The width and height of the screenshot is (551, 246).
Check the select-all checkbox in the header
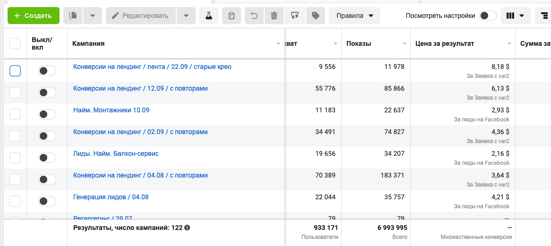(x=15, y=43)
